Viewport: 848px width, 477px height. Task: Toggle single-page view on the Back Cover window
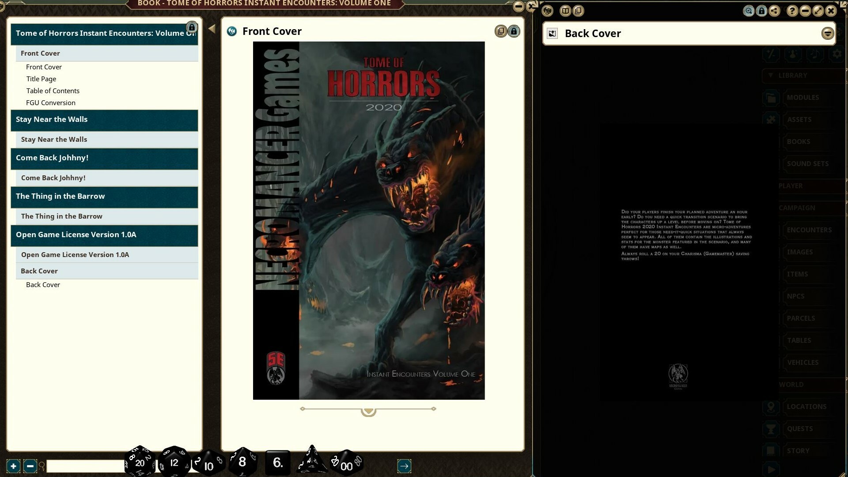click(552, 33)
